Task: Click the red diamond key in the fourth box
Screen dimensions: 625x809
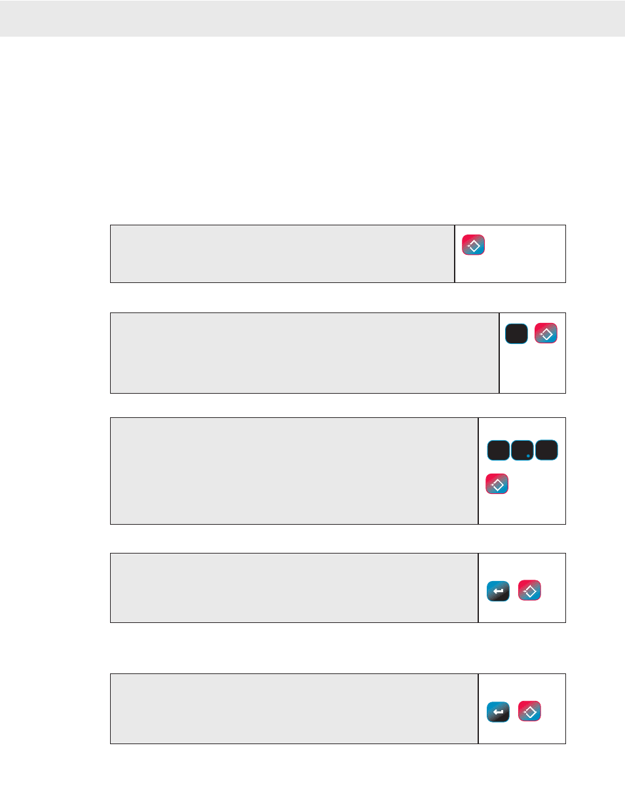Action: (x=529, y=591)
